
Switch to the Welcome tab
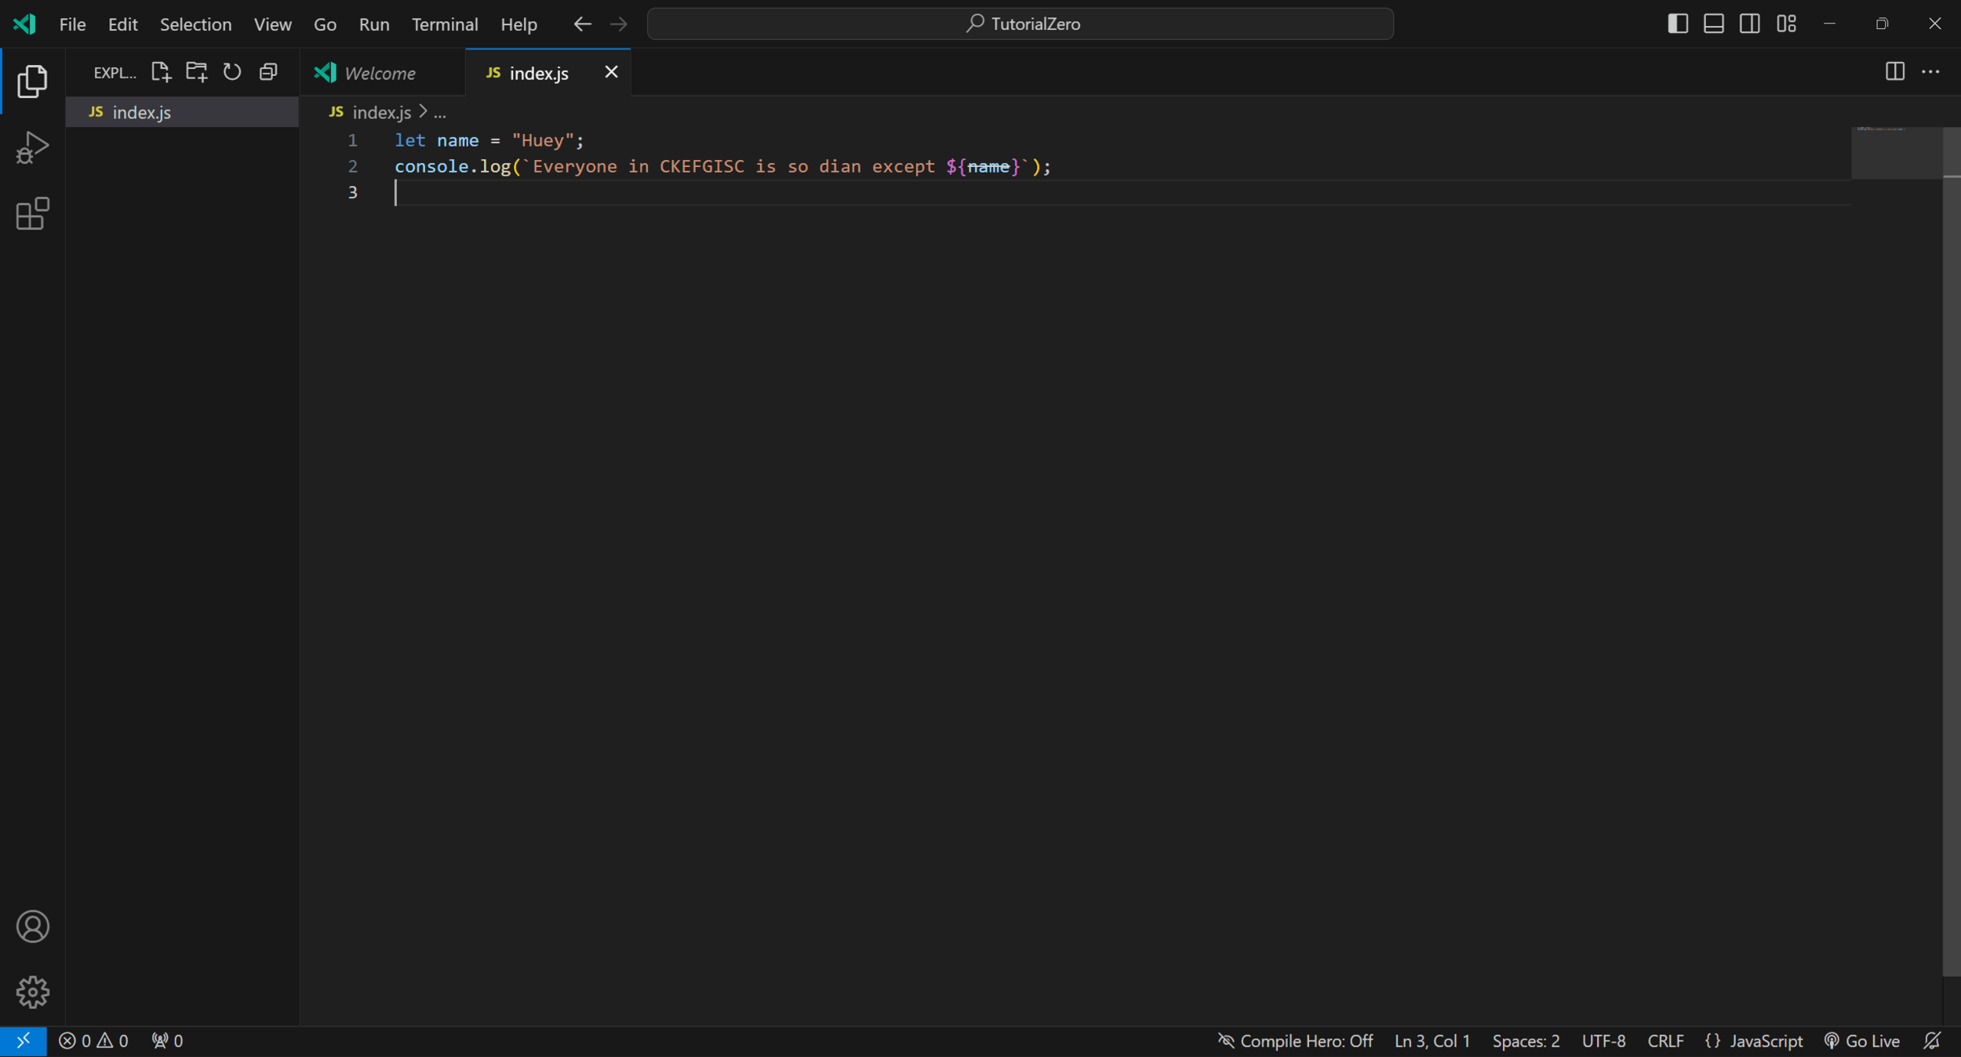pos(380,73)
